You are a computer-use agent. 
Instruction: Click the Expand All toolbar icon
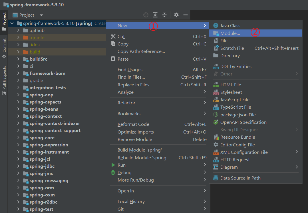[x=155, y=15]
